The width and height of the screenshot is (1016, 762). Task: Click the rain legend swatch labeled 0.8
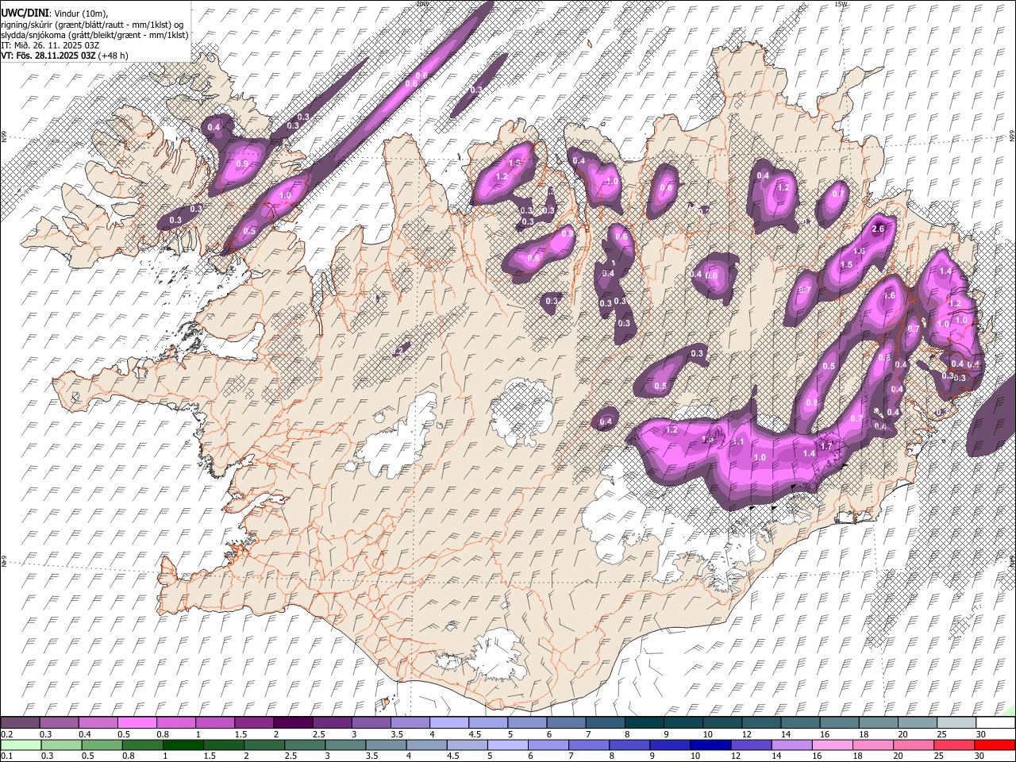[142, 745]
